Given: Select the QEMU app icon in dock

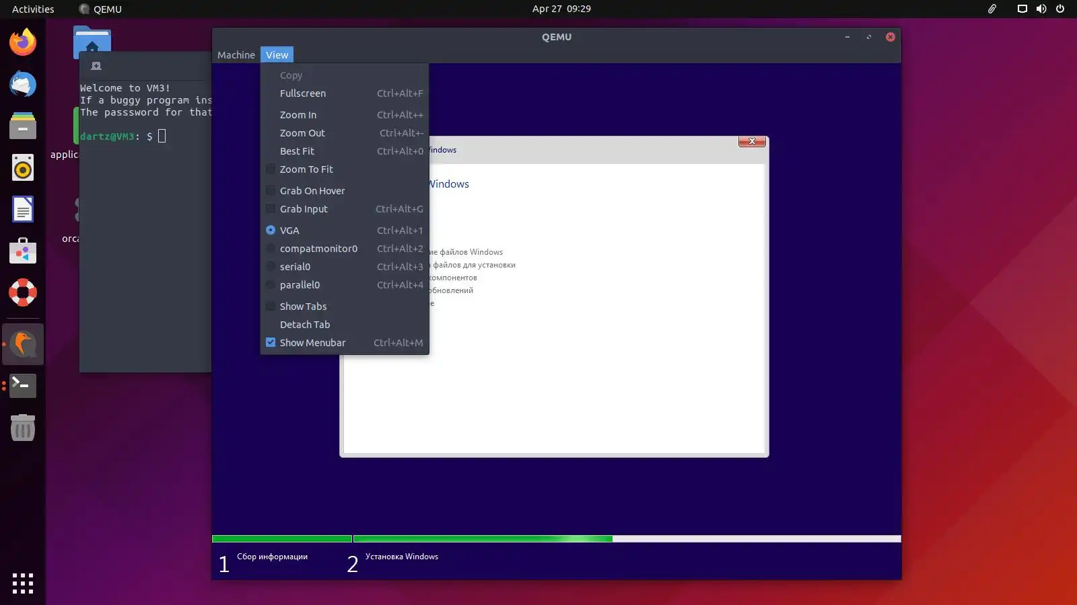Looking at the screenshot, I should [23, 344].
